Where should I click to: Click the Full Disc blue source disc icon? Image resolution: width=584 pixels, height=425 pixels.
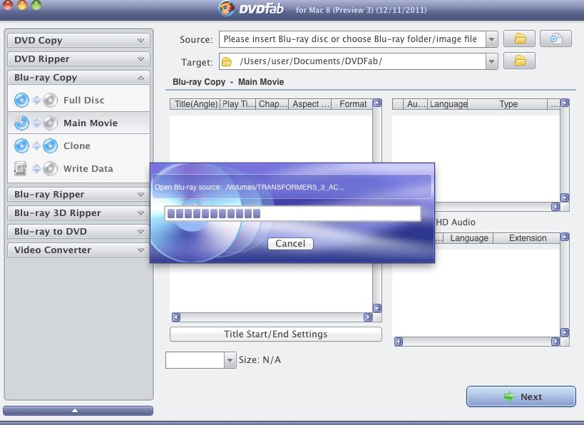point(21,101)
